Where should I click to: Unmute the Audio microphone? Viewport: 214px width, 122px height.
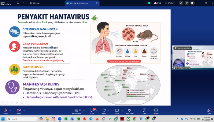click(x=6, y=111)
